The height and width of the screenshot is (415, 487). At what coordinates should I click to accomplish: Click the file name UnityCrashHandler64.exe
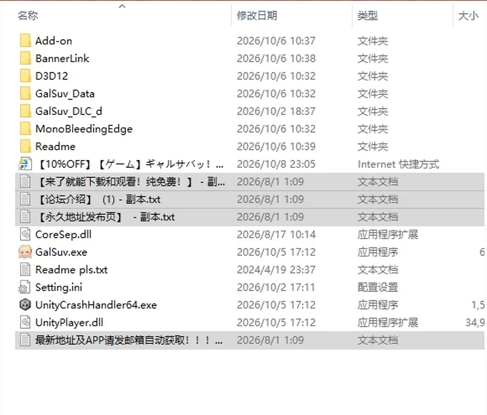coord(96,305)
